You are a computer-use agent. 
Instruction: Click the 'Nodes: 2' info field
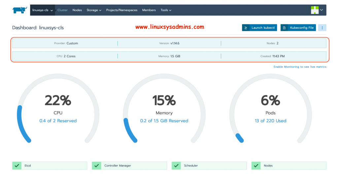[x=272, y=43]
